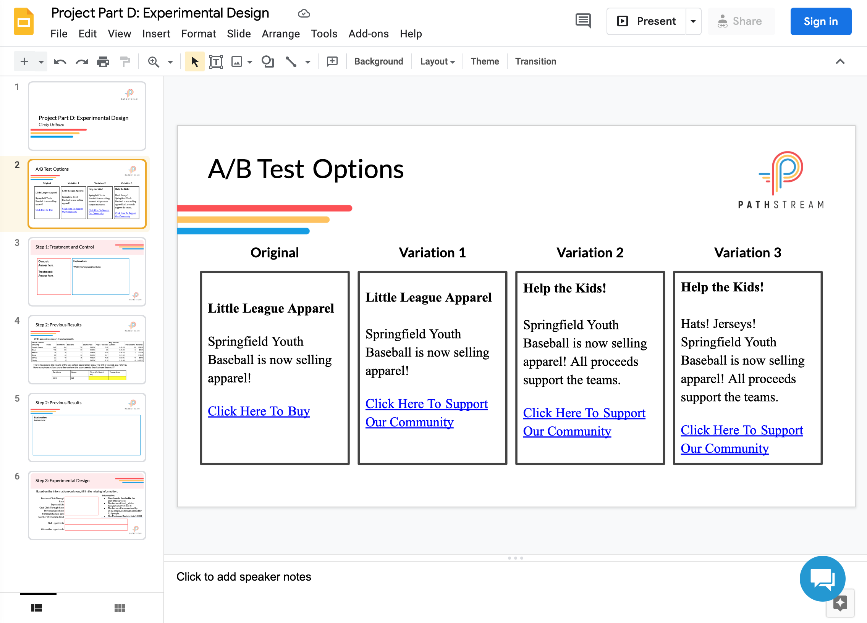Select the line tool
867x623 pixels.
(x=291, y=61)
